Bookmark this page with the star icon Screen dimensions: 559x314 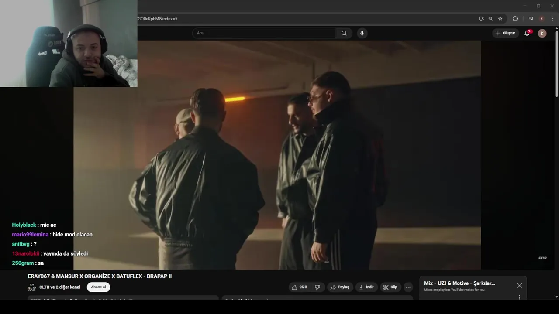click(500, 19)
